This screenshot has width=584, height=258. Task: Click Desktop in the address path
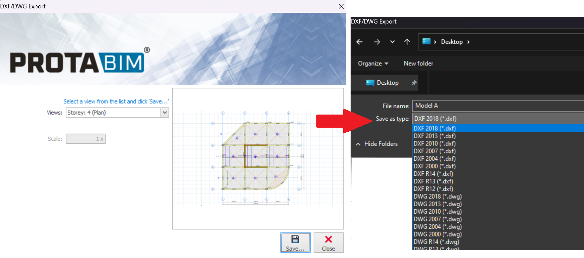[452, 42]
